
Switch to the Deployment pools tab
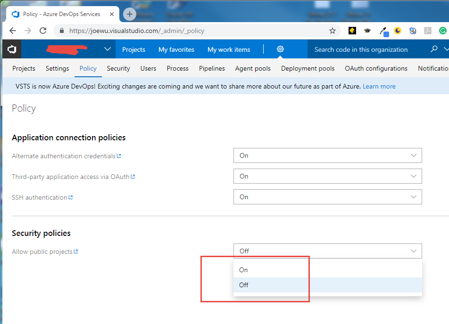coord(308,68)
